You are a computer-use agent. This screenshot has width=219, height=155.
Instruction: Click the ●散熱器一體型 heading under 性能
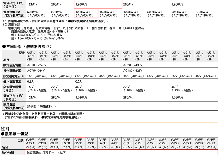[x=15, y=134]
